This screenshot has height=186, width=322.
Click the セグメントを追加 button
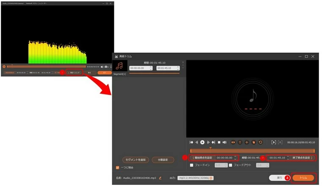click(135, 160)
